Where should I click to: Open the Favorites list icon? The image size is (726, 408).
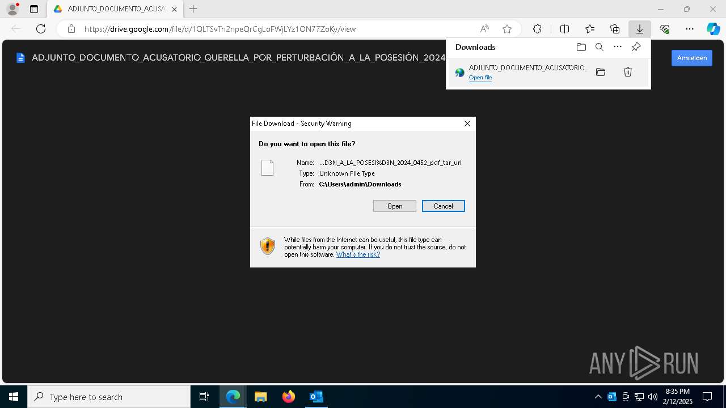(x=590, y=29)
